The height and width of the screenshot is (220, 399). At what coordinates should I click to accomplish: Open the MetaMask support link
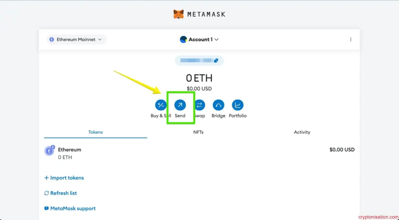(70, 209)
